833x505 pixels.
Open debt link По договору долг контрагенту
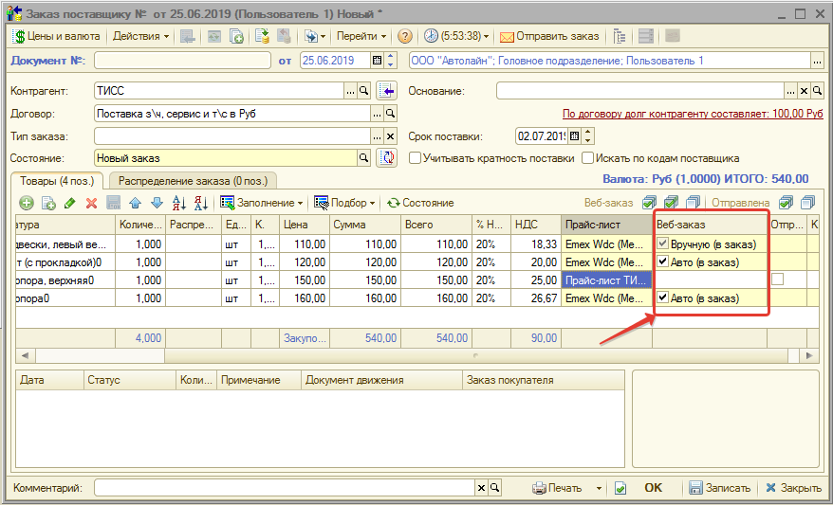click(693, 114)
